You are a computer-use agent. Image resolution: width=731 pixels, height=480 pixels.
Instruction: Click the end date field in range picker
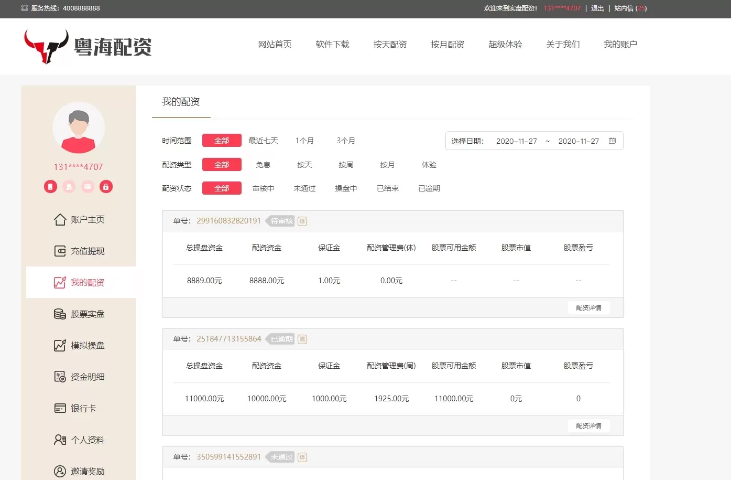[x=578, y=141]
